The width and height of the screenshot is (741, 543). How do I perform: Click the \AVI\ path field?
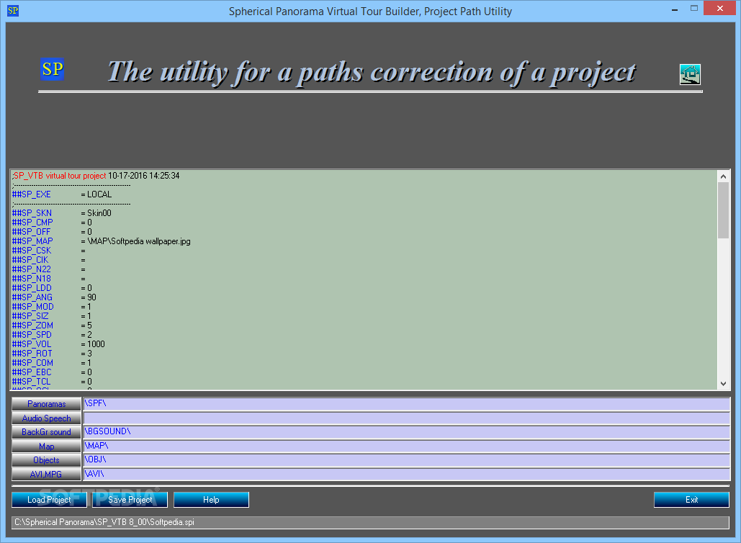coord(406,474)
